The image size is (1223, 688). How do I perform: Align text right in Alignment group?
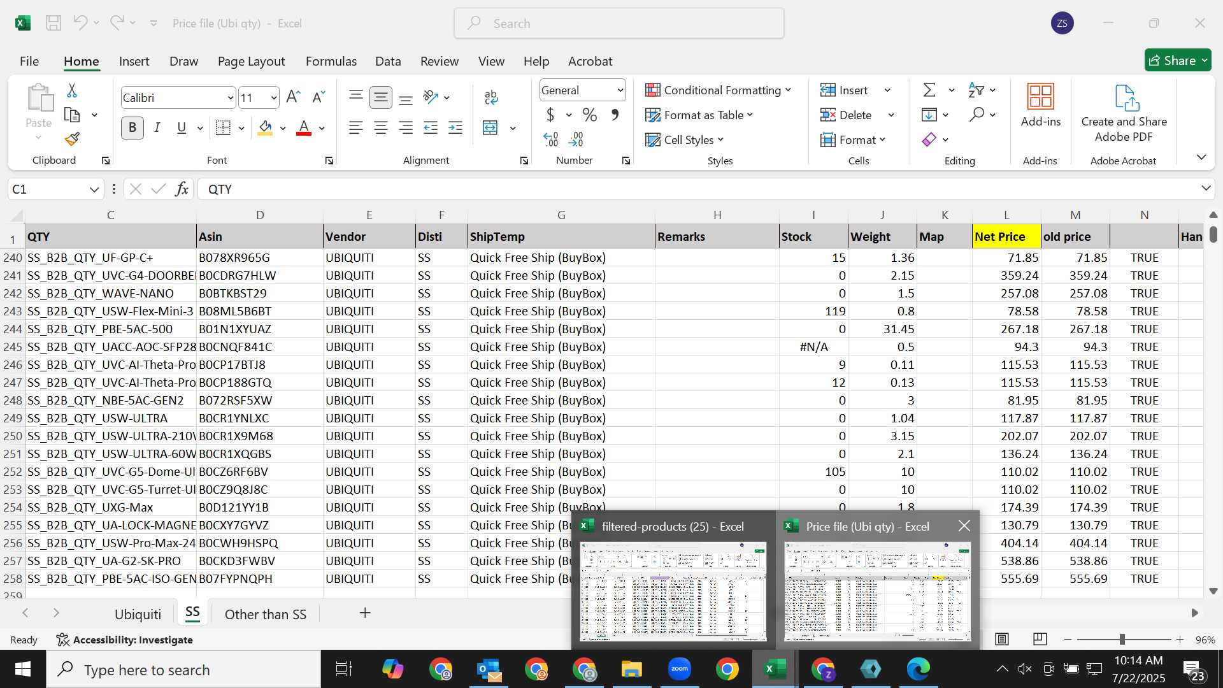coord(406,128)
